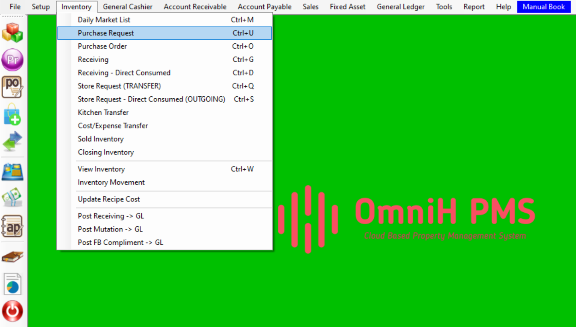Open the Setup menu
This screenshot has height=327, width=576.
point(41,7)
